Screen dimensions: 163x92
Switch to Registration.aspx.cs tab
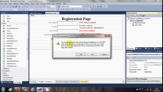36,13
